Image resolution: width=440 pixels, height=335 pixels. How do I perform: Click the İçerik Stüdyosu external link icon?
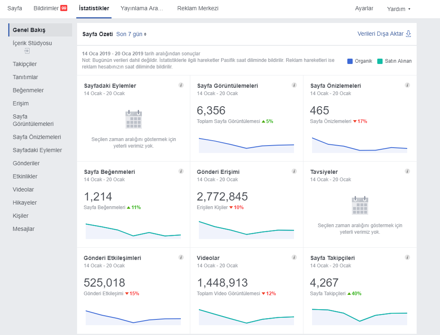pyautogui.click(x=27, y=51)
